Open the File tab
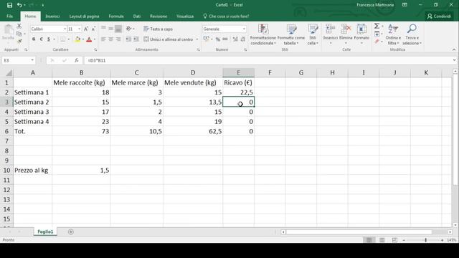The image size is (459, 258). [9, 16]
